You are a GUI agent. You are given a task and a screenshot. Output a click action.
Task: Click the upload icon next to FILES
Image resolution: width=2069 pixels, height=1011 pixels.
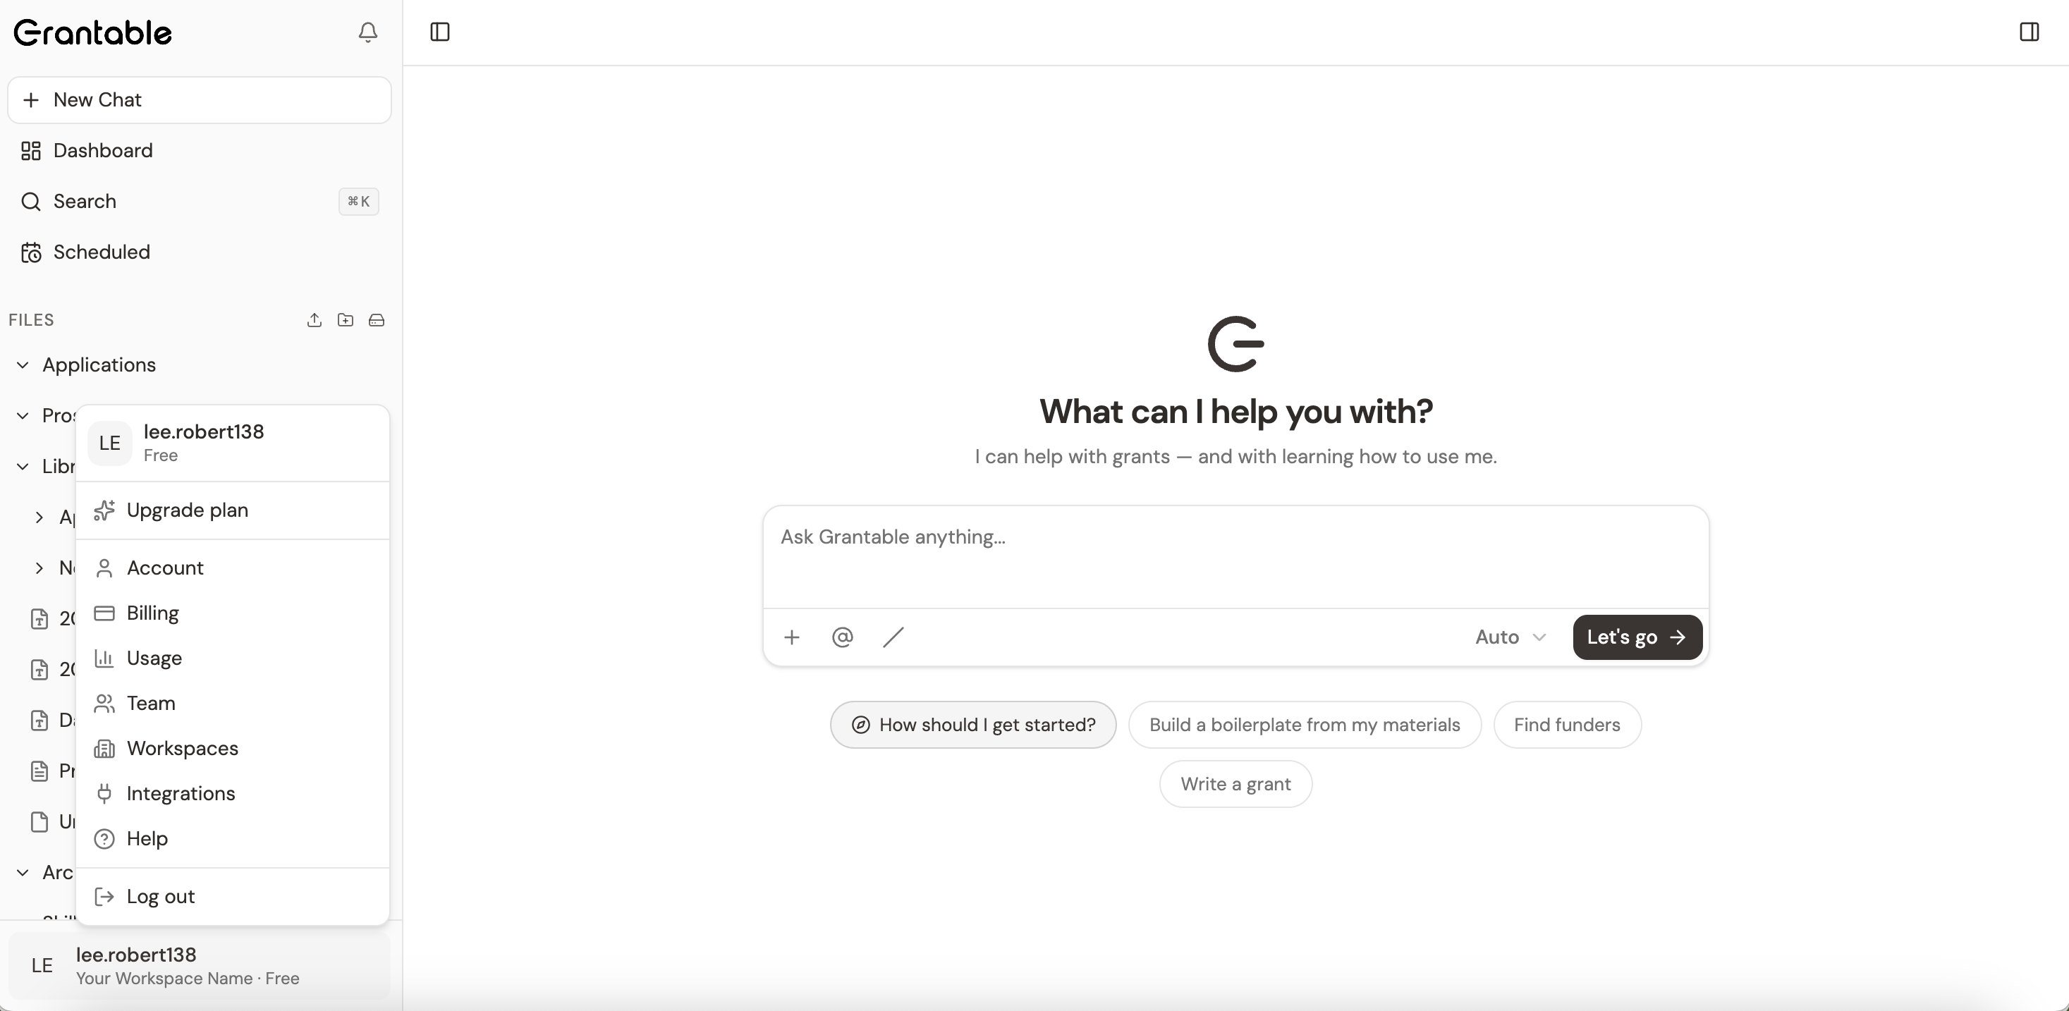click(314, 319)
